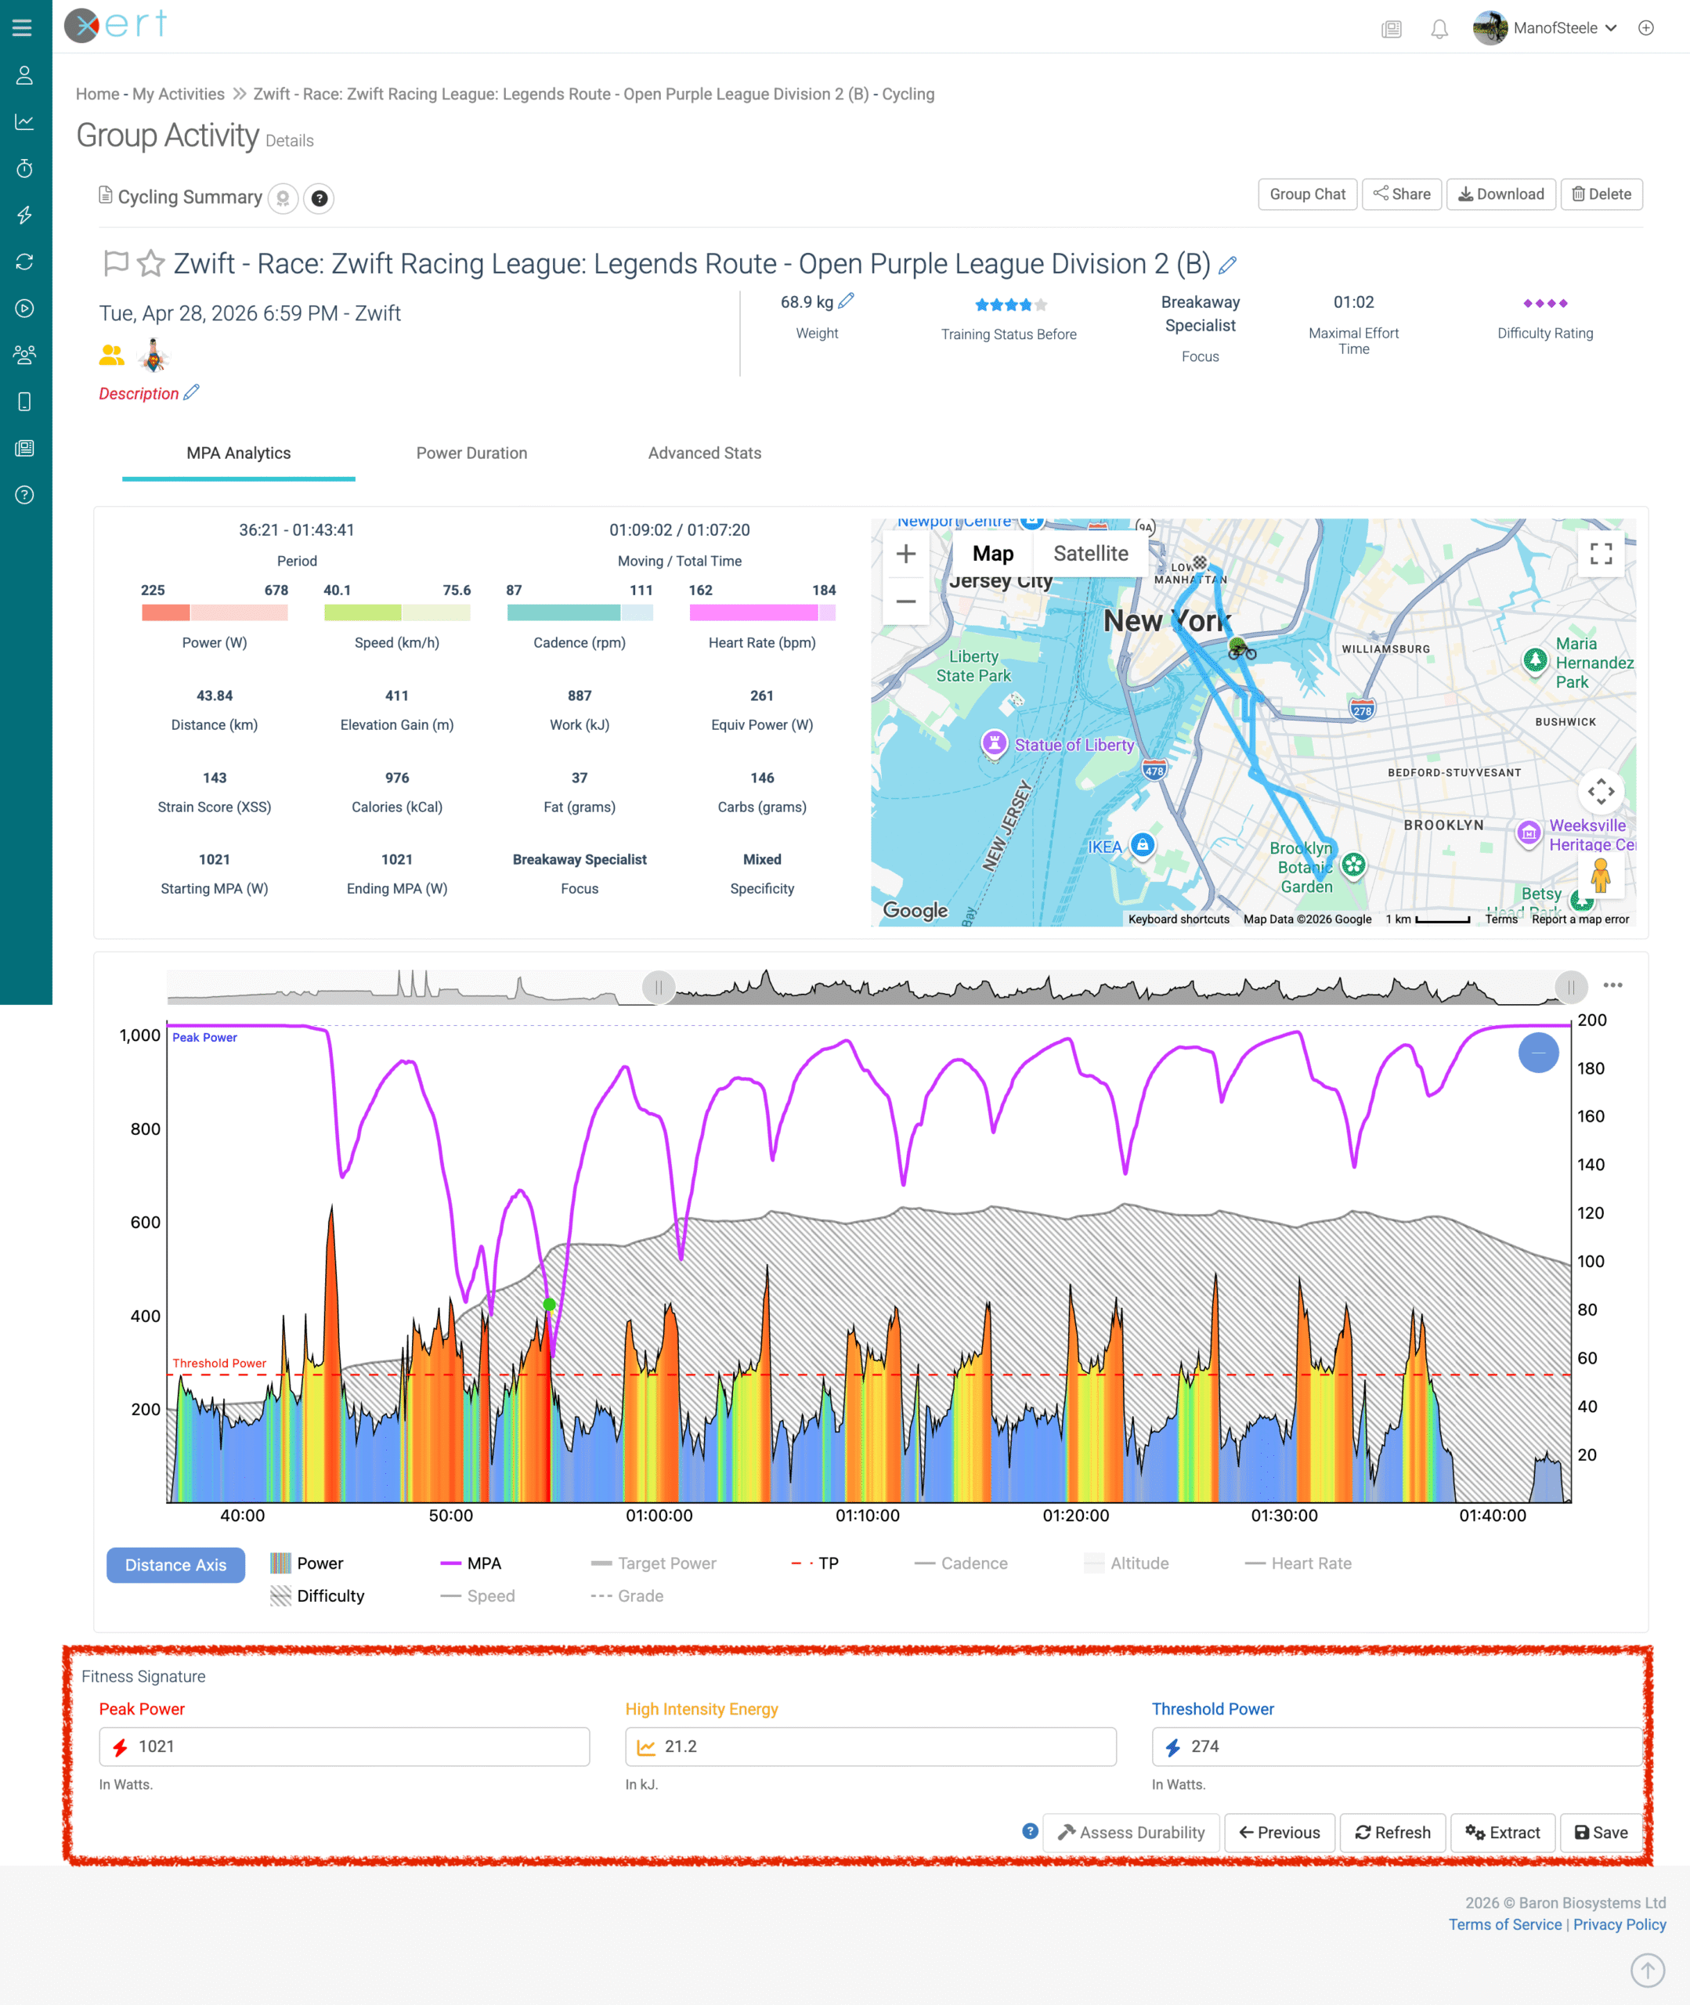The height and width of the screenshot is (2005, 1690).
Task: Zoom out on the map
Action: pos(905,601)
